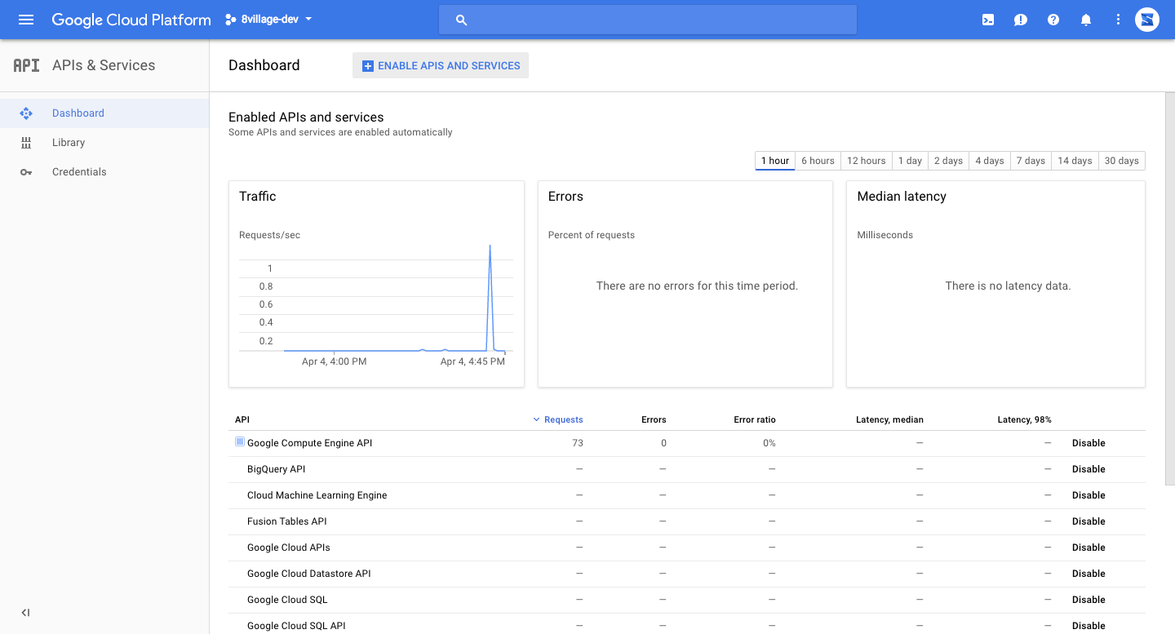The width and height of the screenshot is (1175, 634).
Task: Open Library in the sidebar
Action: [x=104, y=143]
